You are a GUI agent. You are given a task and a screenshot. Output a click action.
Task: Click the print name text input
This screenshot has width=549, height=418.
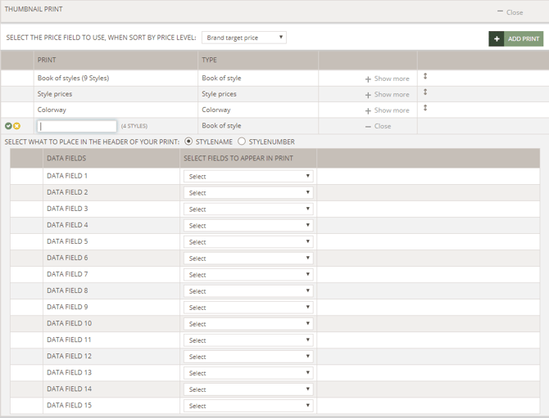pyautogui.click(x=77, y=126)
